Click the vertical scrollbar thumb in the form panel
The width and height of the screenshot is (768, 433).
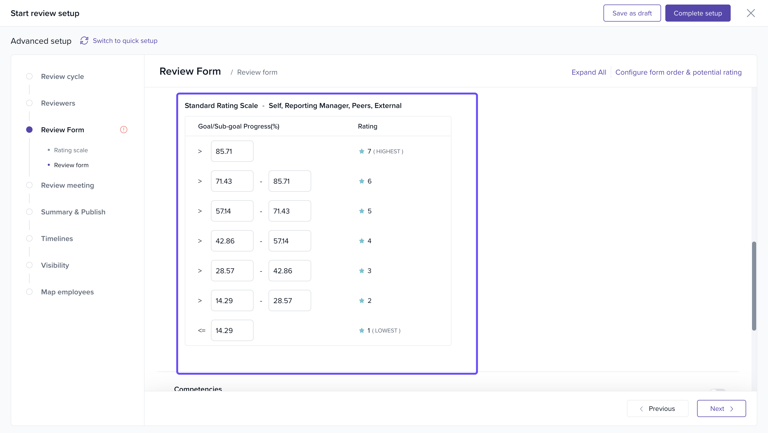tap(754, 286)
